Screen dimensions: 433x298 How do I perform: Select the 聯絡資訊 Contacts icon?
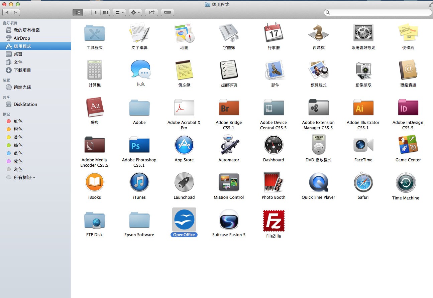point(408,70)
